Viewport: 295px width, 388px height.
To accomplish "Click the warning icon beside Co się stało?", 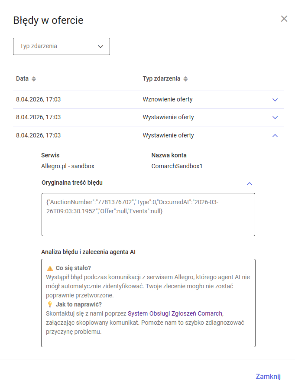I will [x=50, y=268].
